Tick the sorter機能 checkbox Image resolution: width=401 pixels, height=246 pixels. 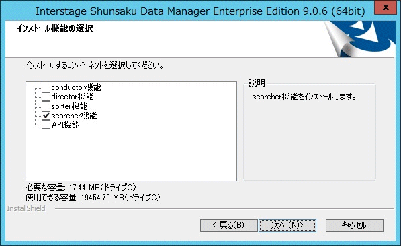(46, 106)
